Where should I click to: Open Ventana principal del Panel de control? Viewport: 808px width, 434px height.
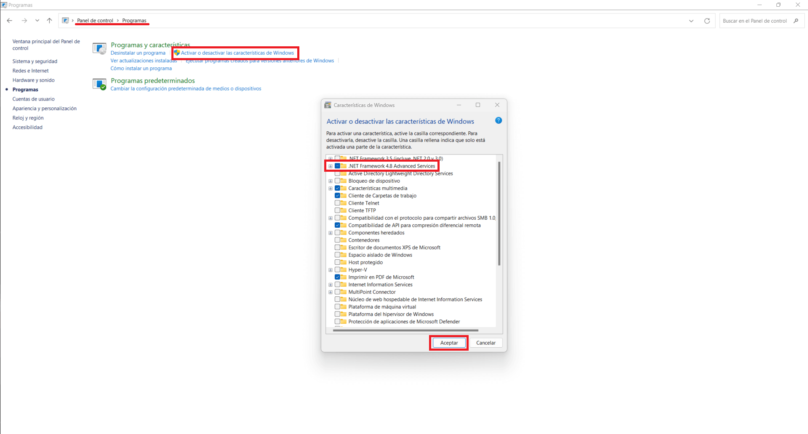46,45
